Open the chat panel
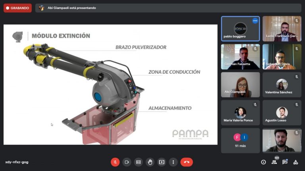Viewport: 305px width, 171px height. pos(285,162)
